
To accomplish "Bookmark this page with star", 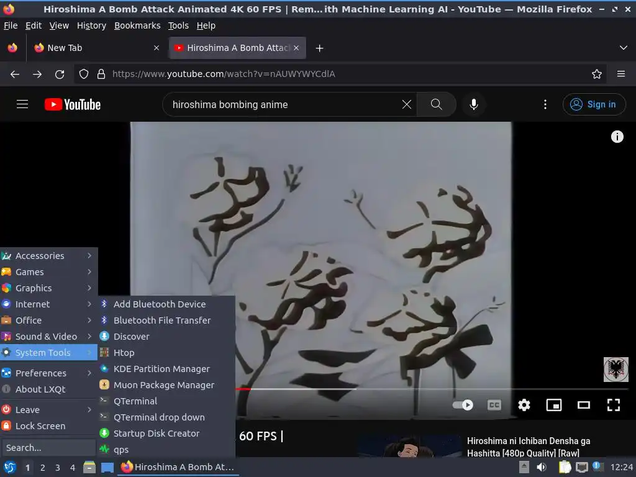I will click(596, 75).
